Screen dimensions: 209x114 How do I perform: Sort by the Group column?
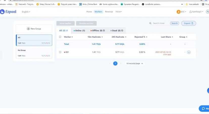(183, 37)
